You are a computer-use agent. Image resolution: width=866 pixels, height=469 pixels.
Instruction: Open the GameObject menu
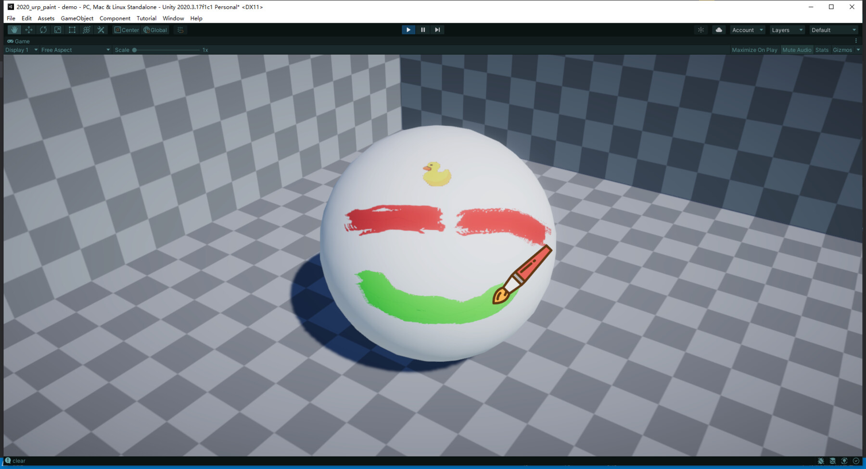tap(77, 18)
